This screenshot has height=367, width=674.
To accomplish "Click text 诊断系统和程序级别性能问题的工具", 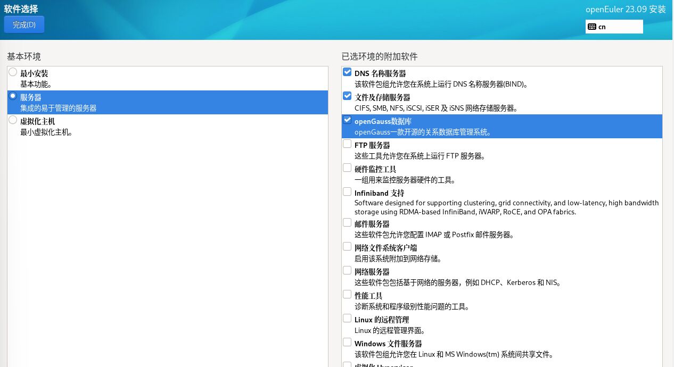I will [x=412, y=306].
